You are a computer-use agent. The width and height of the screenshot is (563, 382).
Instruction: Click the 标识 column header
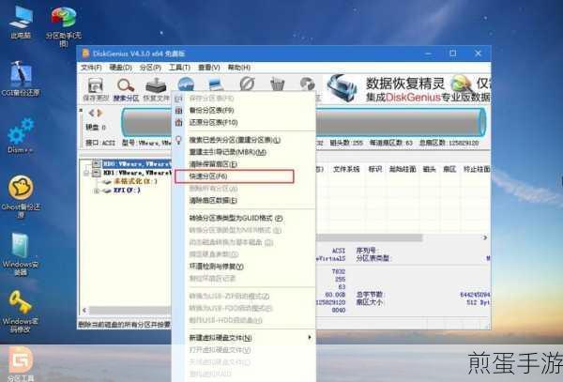click(x=374, y=169)
